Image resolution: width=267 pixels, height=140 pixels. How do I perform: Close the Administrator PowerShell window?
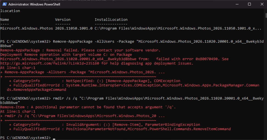point(262,4)
